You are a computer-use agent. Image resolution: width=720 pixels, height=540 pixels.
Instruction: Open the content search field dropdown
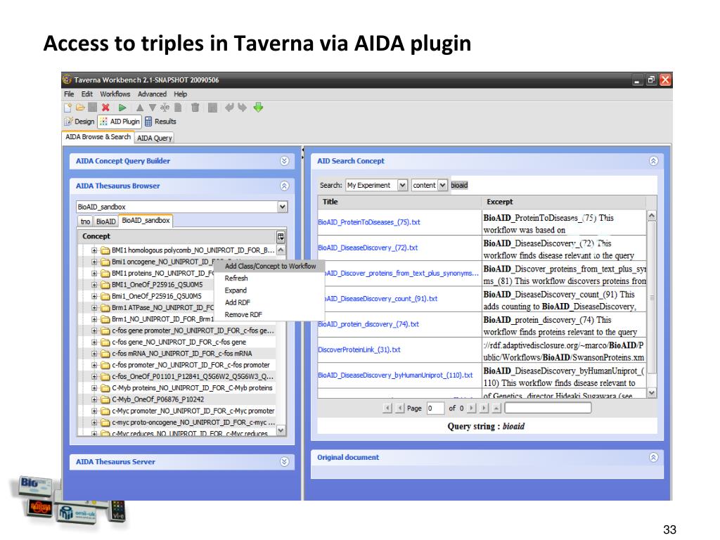tap(442, 185)
